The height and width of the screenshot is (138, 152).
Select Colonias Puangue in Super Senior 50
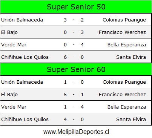pos(124,20)
